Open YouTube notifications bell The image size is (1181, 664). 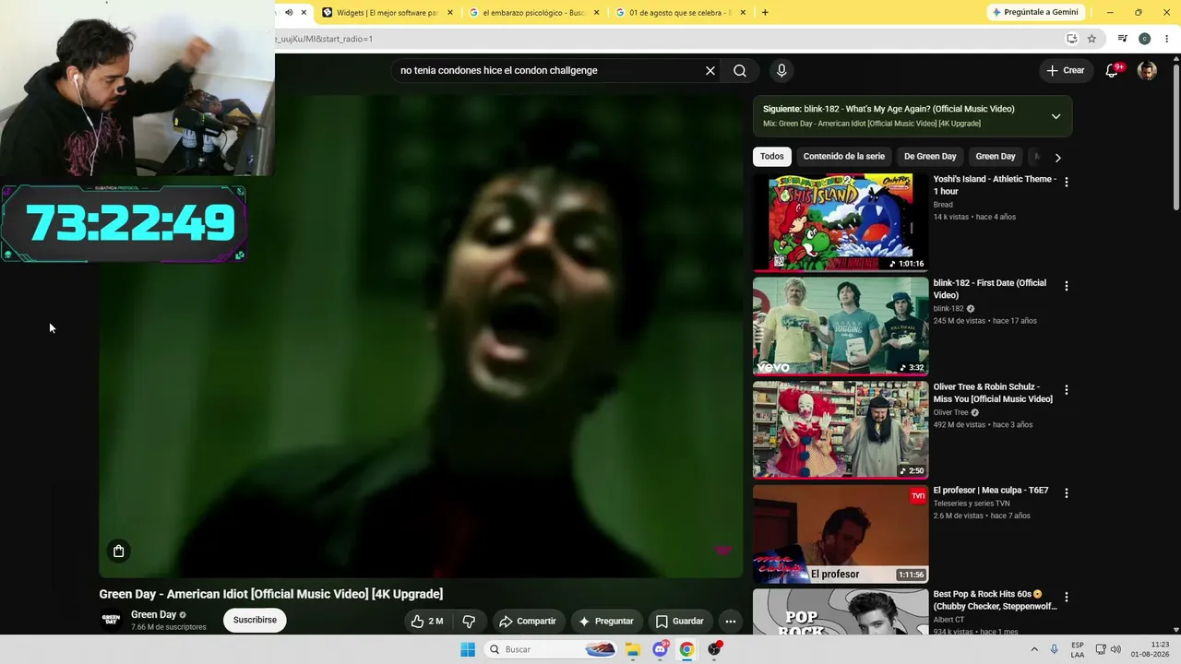(x=1113, y=70)
